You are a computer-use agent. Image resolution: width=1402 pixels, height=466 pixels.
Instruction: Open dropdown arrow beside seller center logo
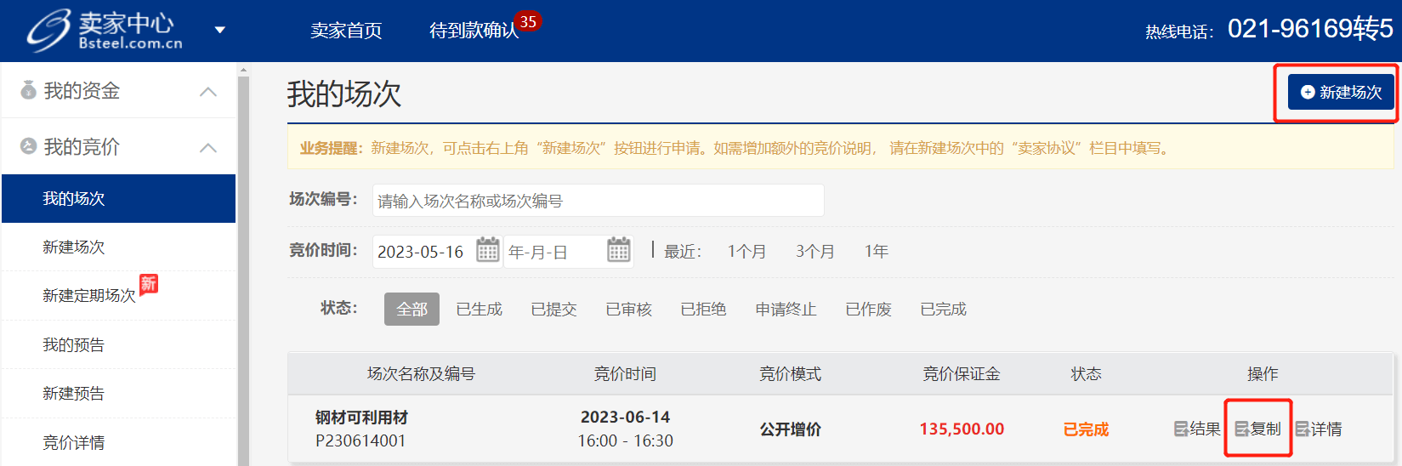point(220,31)
